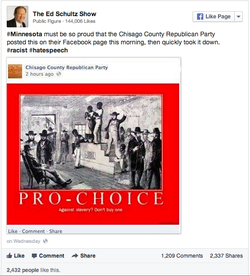View the 2,337 Shares

pos(226,255)
